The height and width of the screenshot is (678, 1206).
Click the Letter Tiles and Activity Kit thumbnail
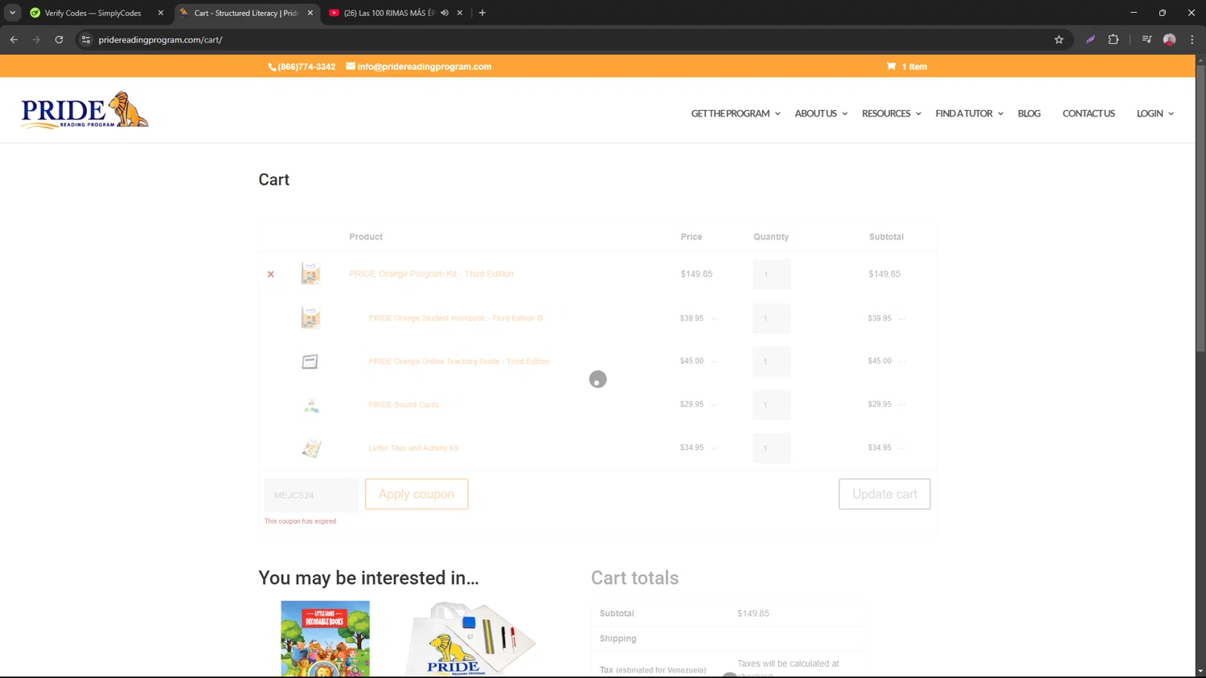click(311, 448)
